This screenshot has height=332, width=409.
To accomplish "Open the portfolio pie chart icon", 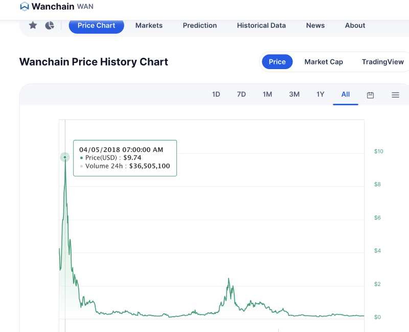I will point(50,25).
